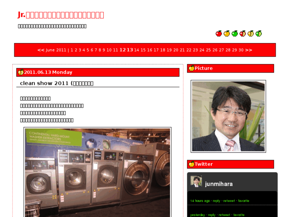Image resolution: width=290 pixels, height=217 pixels.
Task: Click the halved yellow apple icon
Action: [x=251, y=33]
